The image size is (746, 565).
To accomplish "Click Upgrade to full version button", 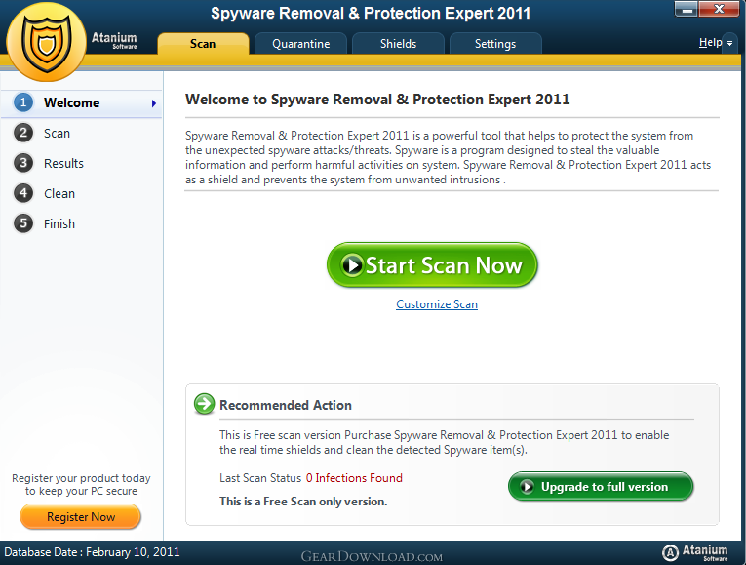I will click(601, 487).
